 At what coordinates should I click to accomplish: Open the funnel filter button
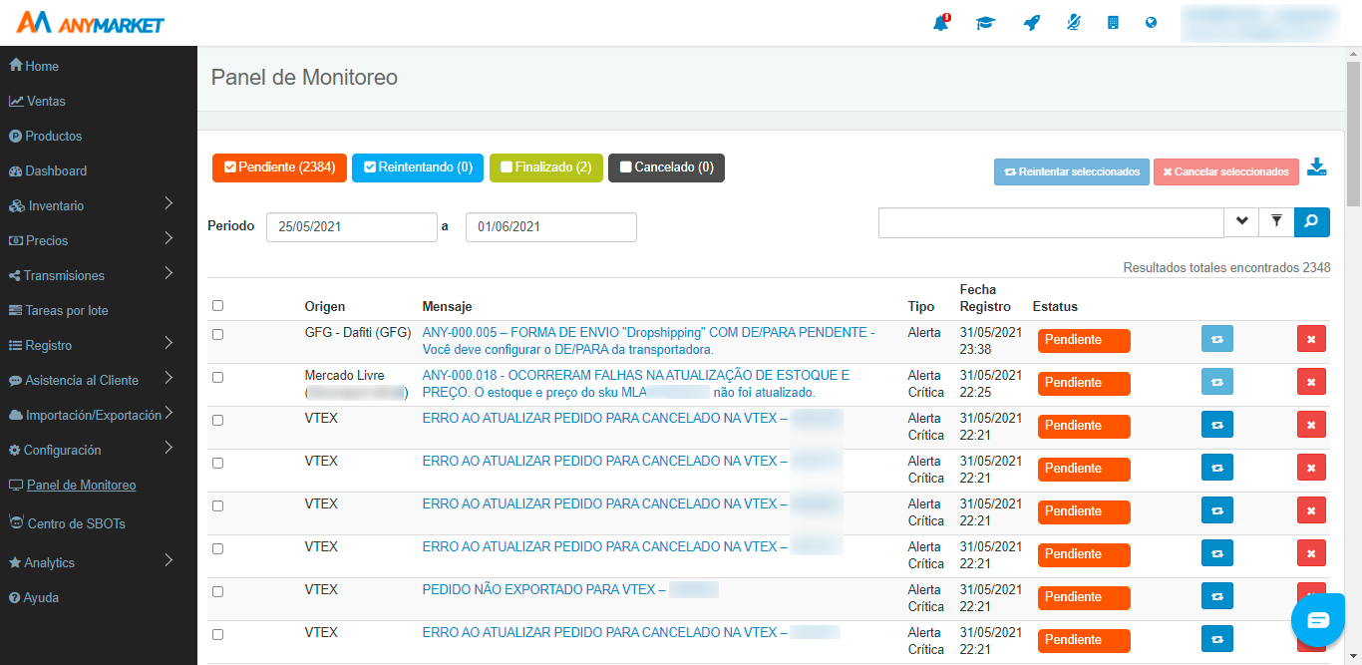(x=1276, y=222)
